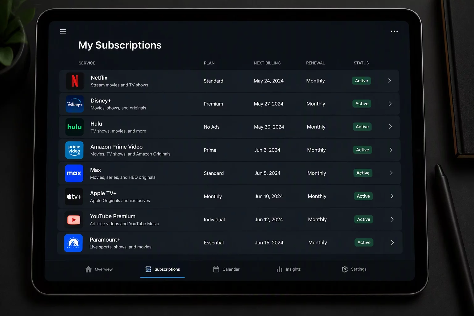
Task: Click the Max logo icon
Action: (74, 173)
